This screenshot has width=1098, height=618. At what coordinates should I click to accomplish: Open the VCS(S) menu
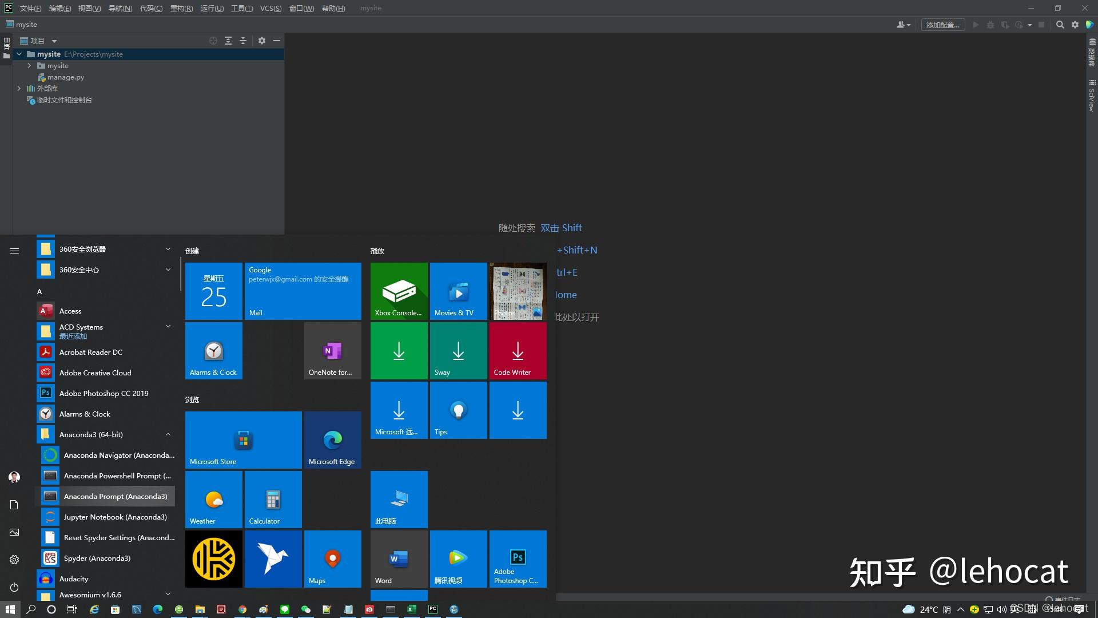click(x=270, y=8)
